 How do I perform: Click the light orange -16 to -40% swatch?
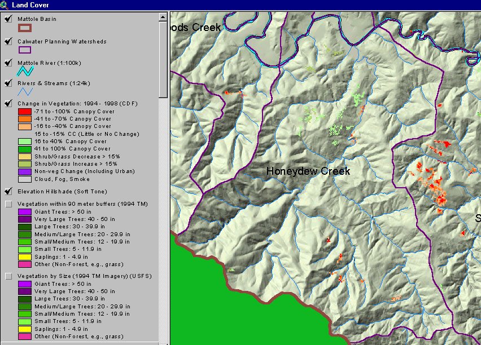click(24, 126)
